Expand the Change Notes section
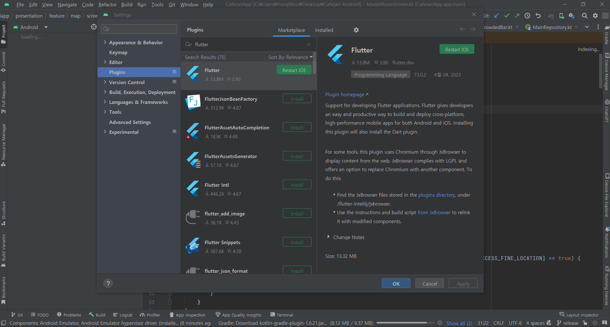610x327 pixels. [328, 237]
